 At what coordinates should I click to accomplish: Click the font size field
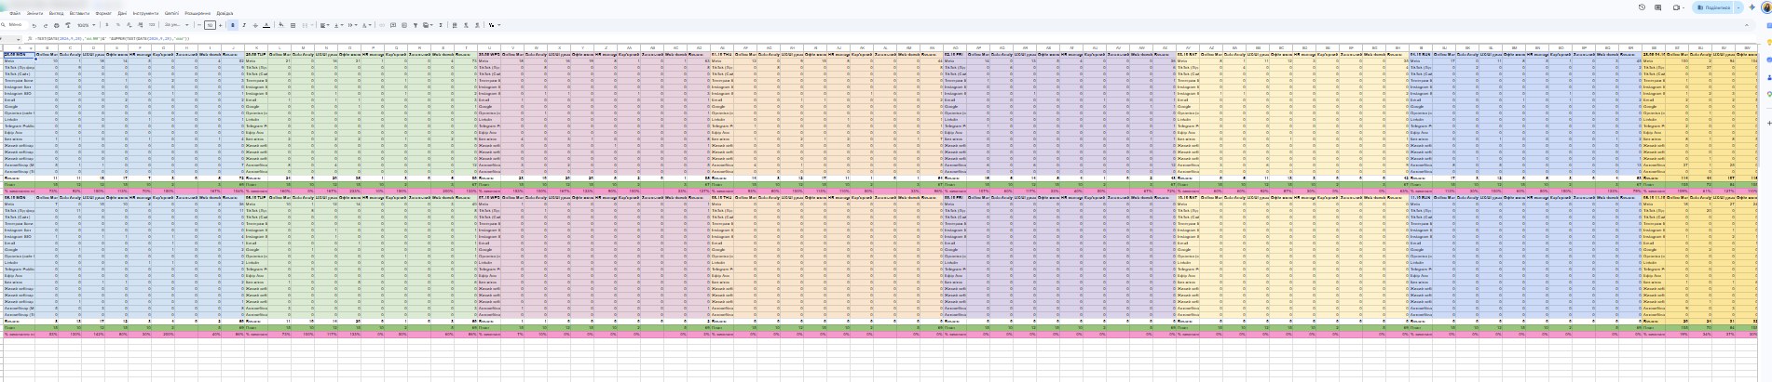pyautogui.click(x=210, y=25)
